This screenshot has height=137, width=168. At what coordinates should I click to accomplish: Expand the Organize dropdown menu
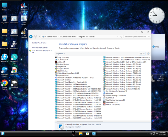[x=60, y=54]
